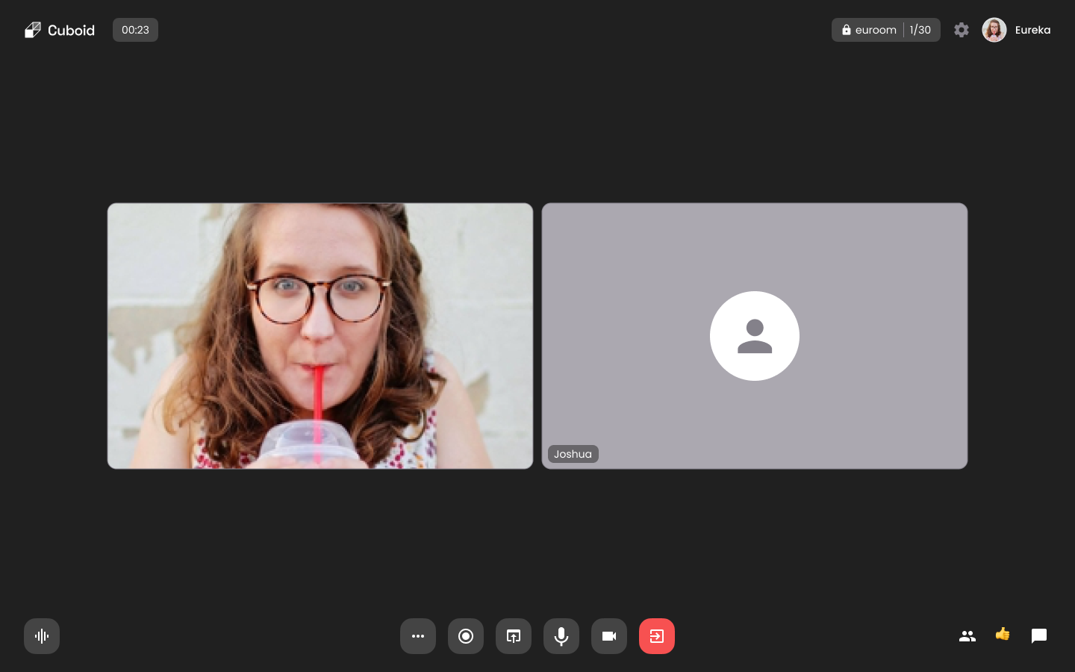Mute the microphone
1075x672 pixels.
click(x=561, y=636)
